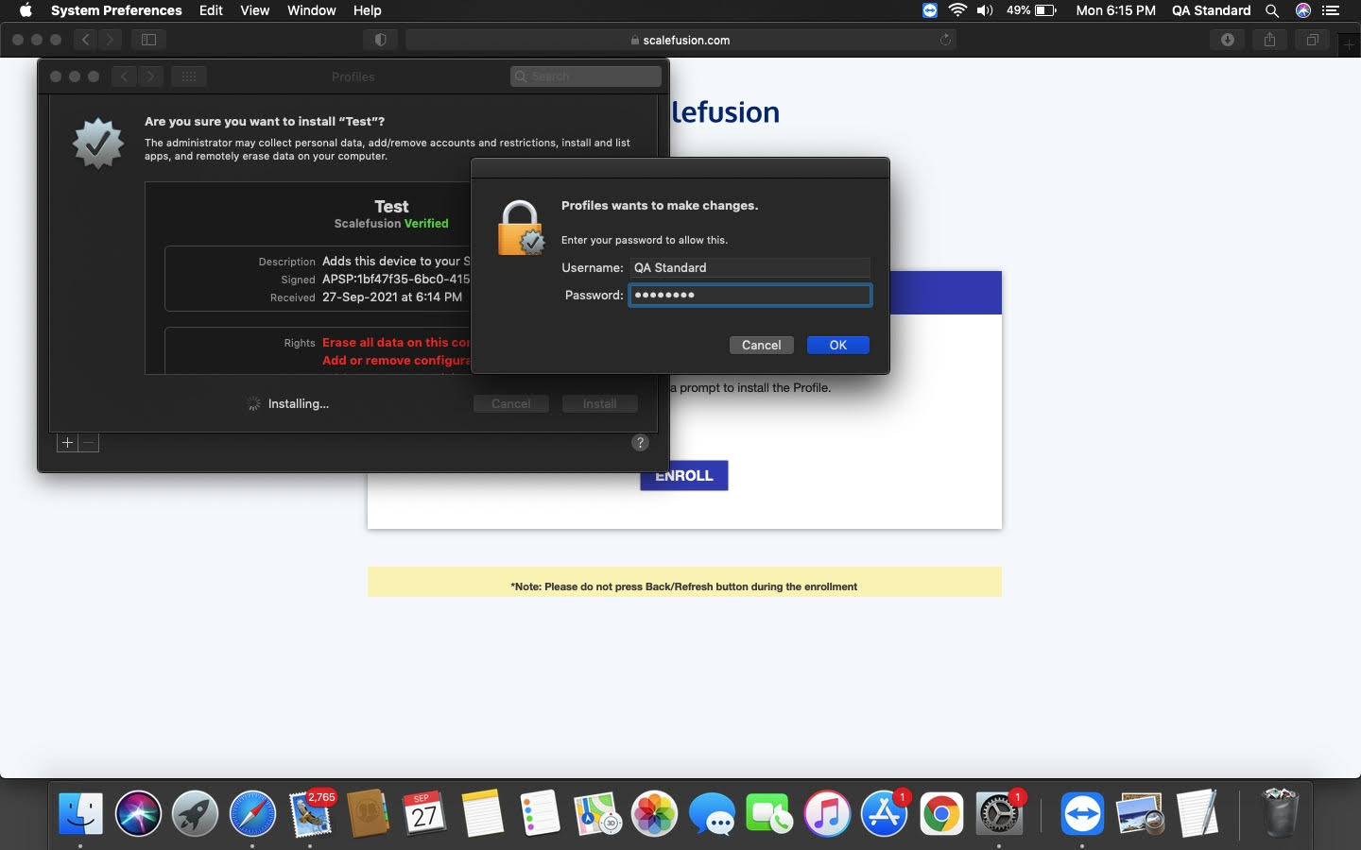This screenshot has width=1361, height=850.
Task: Open Maps in the Dock
Action: (597, 813)
